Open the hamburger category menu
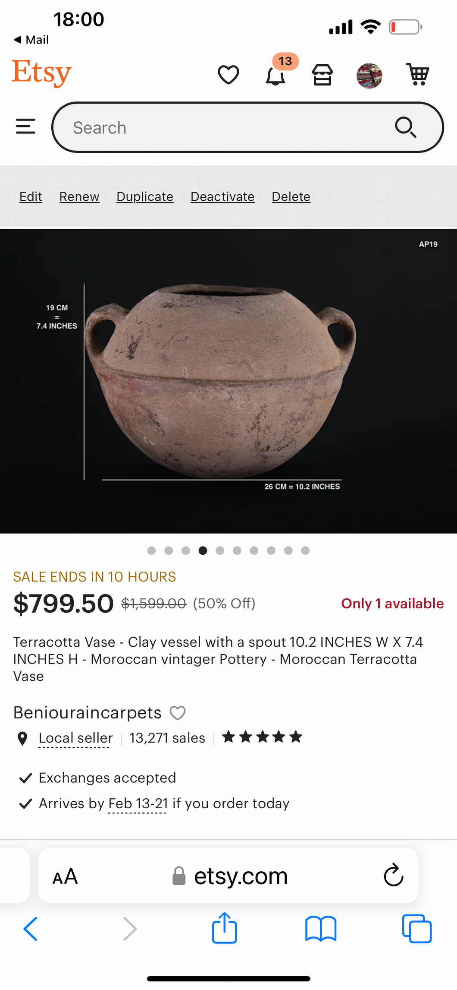 click(x=25, y=127)
